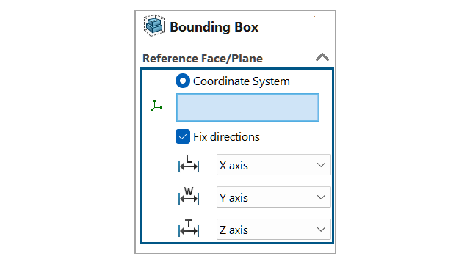
Task: Open the Z axis thickness dropdown
Action: (x=274, y=230)
